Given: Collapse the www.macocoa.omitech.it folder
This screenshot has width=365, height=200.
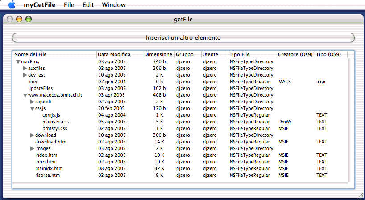Looking at the screenshot, I should [25, 95].
